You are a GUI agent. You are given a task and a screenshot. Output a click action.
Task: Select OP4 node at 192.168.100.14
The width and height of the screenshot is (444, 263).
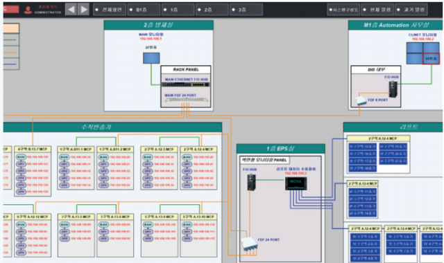pyautogui.click(x=65, y=185)
